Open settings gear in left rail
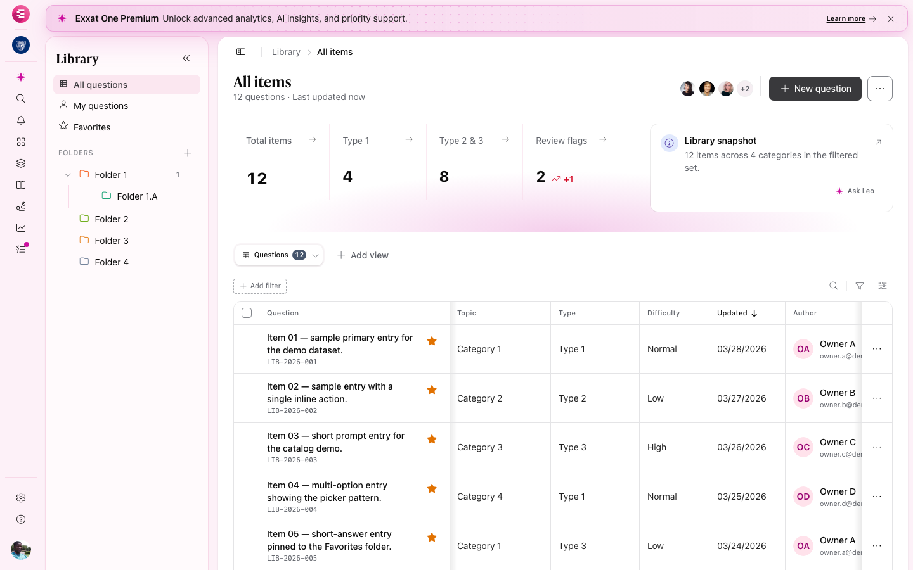Screen dimensions: 913x570 pyautogui.click(x=21, y=498)
